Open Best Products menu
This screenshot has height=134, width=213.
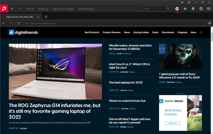pos(92,33)
